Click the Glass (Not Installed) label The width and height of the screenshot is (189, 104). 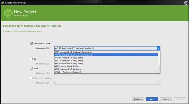point(43,78)
